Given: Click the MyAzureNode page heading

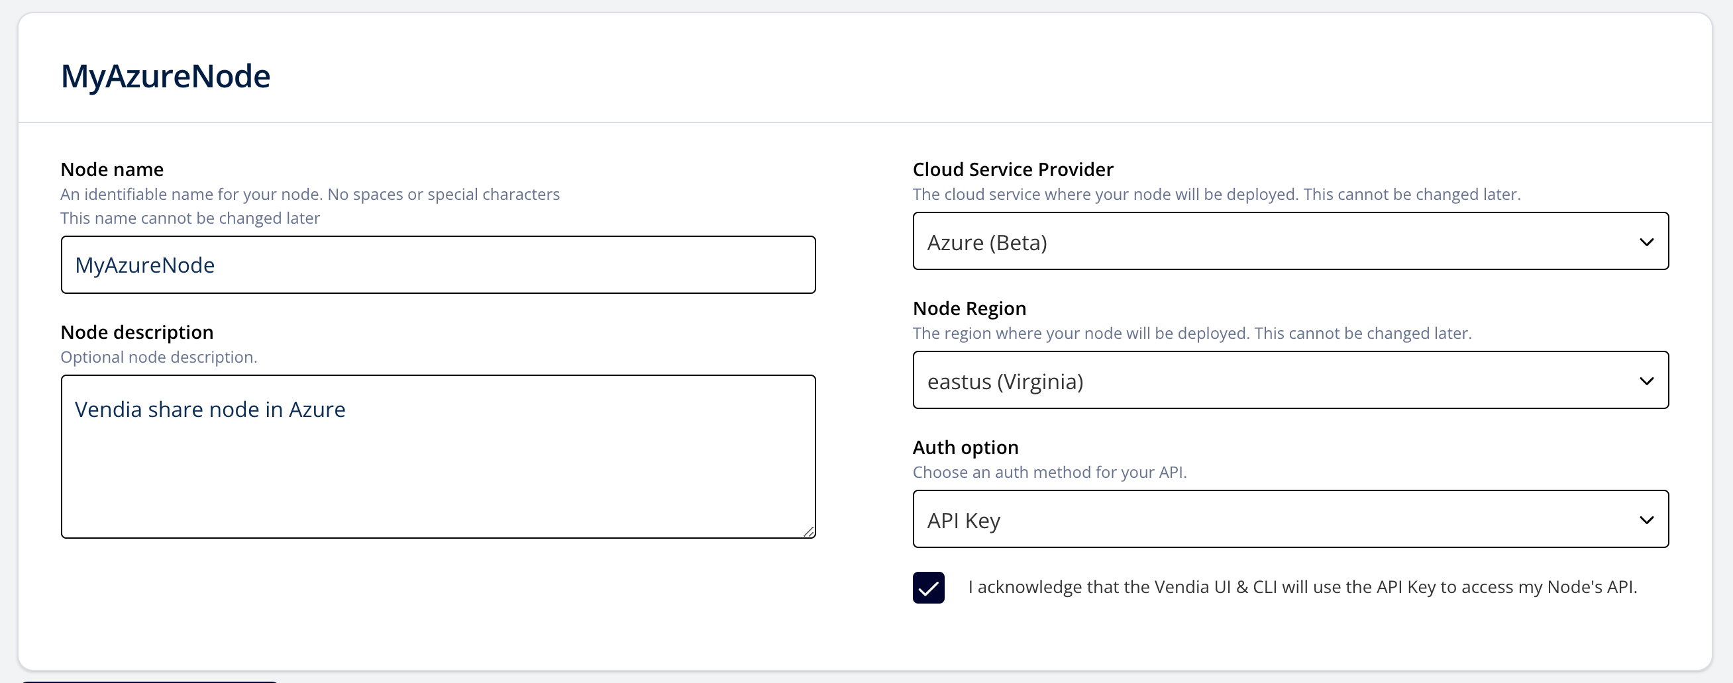Looking at the screenshot, I should (166, 76).
